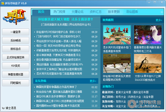Click 更多 in 视频截图 header
Image resolution: width=166 pixels, height=112 pixels.
pyautogui.click(x=159, y=20)
